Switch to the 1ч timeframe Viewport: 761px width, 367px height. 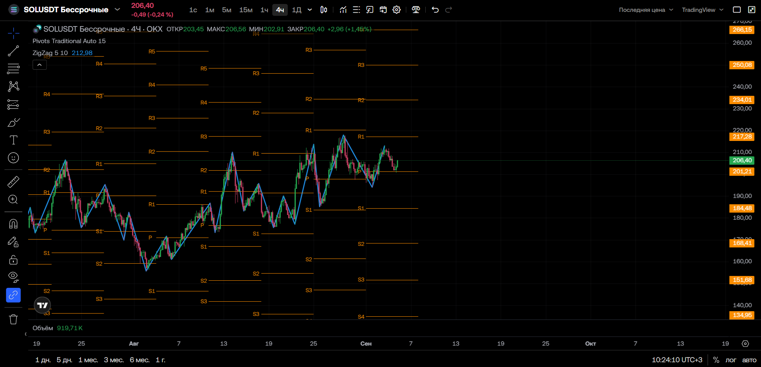click(x=264, y=10)
